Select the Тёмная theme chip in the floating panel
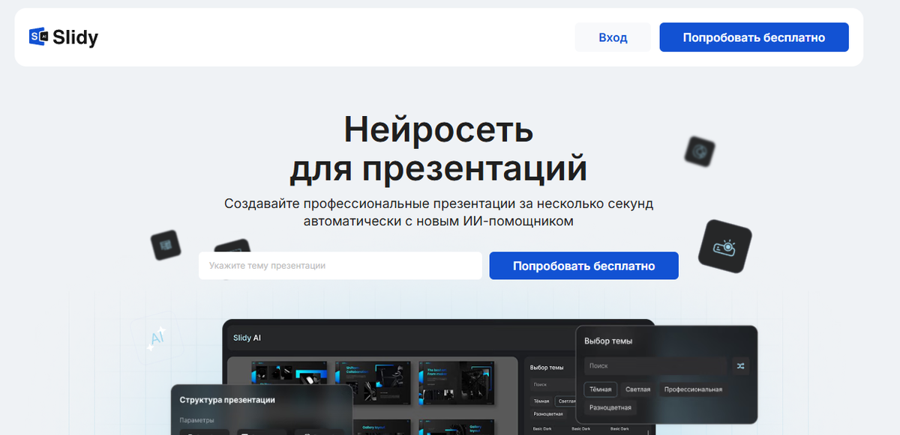900x435 pixels. pyautogui.click(x=601, y=389)
